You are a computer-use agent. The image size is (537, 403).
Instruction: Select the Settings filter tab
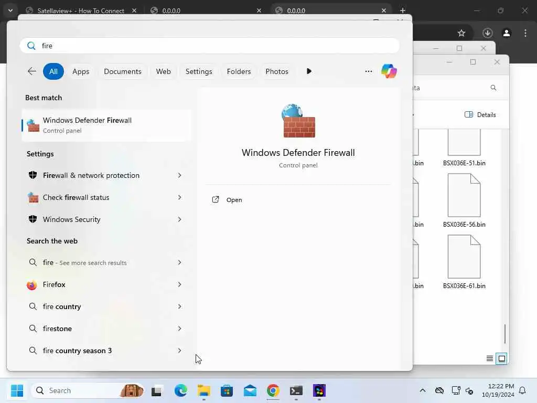[x=199, y=71]
